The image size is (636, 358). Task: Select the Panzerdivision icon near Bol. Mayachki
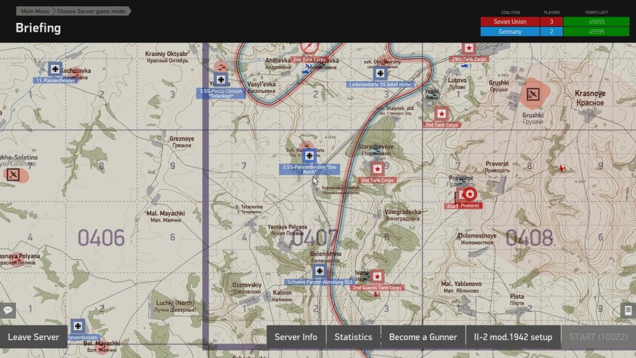point(78,326)
